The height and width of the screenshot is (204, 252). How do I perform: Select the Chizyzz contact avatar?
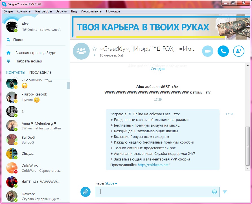point(12,154)
